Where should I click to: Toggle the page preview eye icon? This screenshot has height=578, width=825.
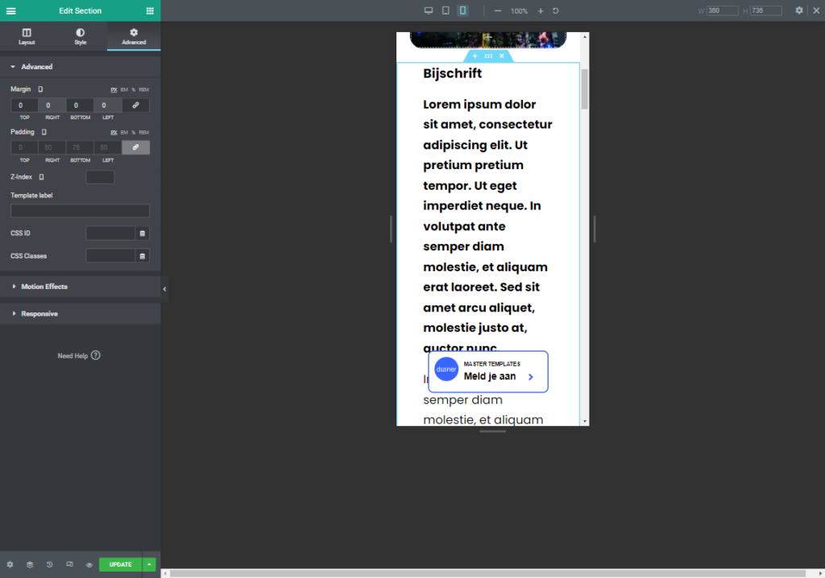(x=89, y=564)
